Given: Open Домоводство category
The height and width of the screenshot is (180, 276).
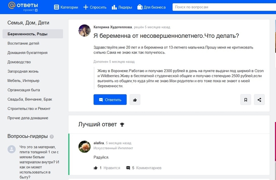Looking at the screenshot, I should point(19,62).
